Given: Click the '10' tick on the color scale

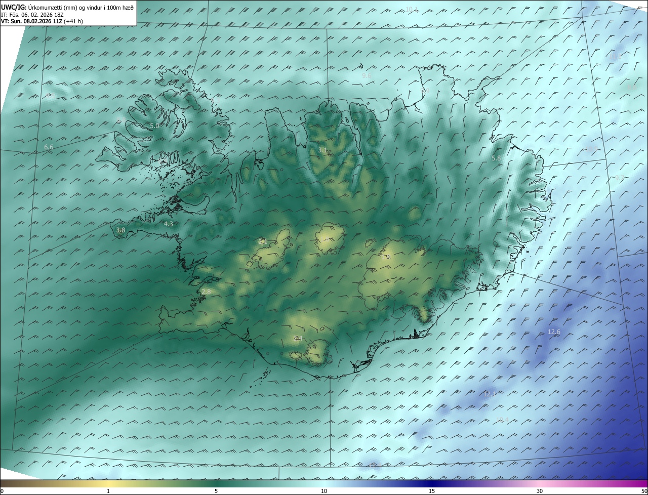Looking at the screenshot, I should click(324, 491).
